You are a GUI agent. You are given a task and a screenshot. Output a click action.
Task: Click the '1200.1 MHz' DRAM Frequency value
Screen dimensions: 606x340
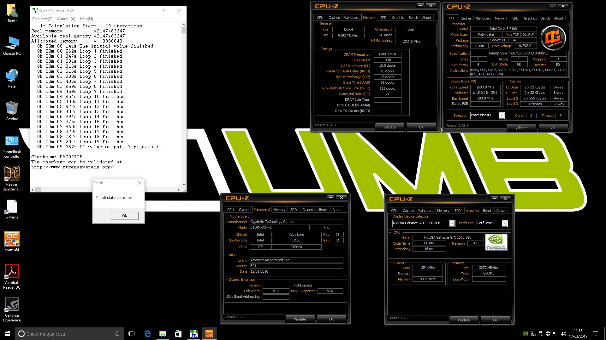[x=388, y=54]
